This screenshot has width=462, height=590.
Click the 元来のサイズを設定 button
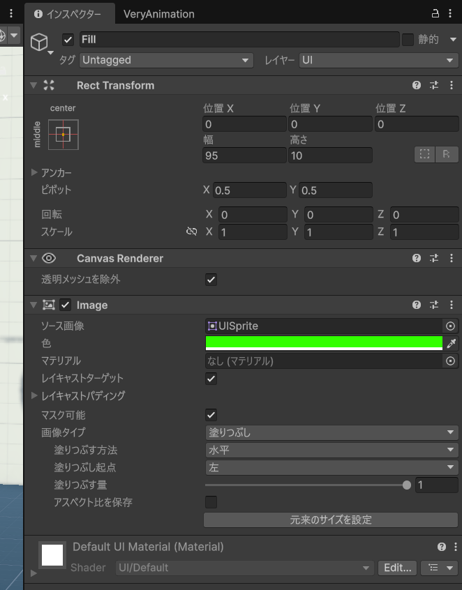coord(331,520)
